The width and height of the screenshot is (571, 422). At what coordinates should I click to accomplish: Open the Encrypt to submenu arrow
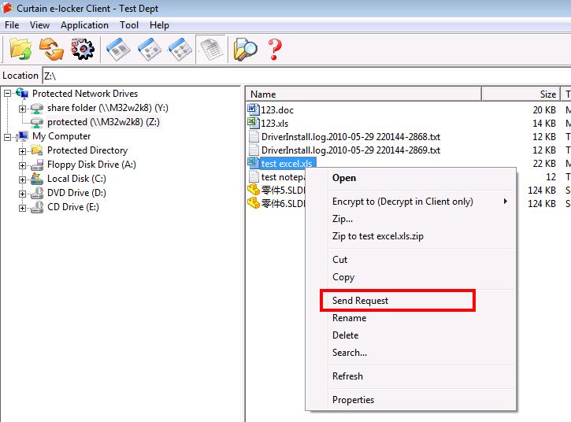tap(505, 201)
